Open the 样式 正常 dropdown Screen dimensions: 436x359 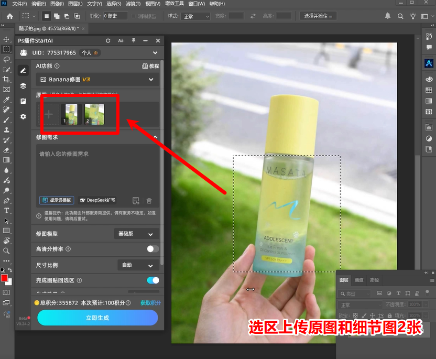(x=195, y=16)
